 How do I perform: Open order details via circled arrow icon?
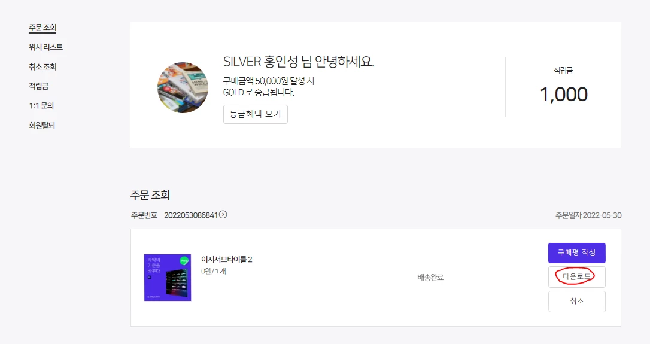(223, 215)
